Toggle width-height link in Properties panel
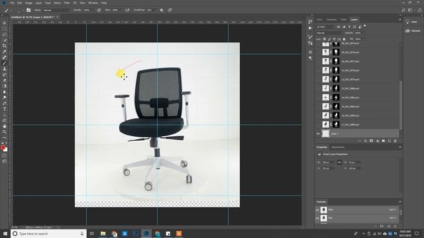Screen dimensions: 424x238 tap(339, 163)
